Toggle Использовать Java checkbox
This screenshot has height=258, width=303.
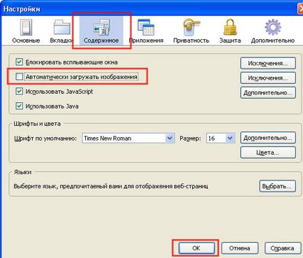pyautogui.click(x=19, y=106)
